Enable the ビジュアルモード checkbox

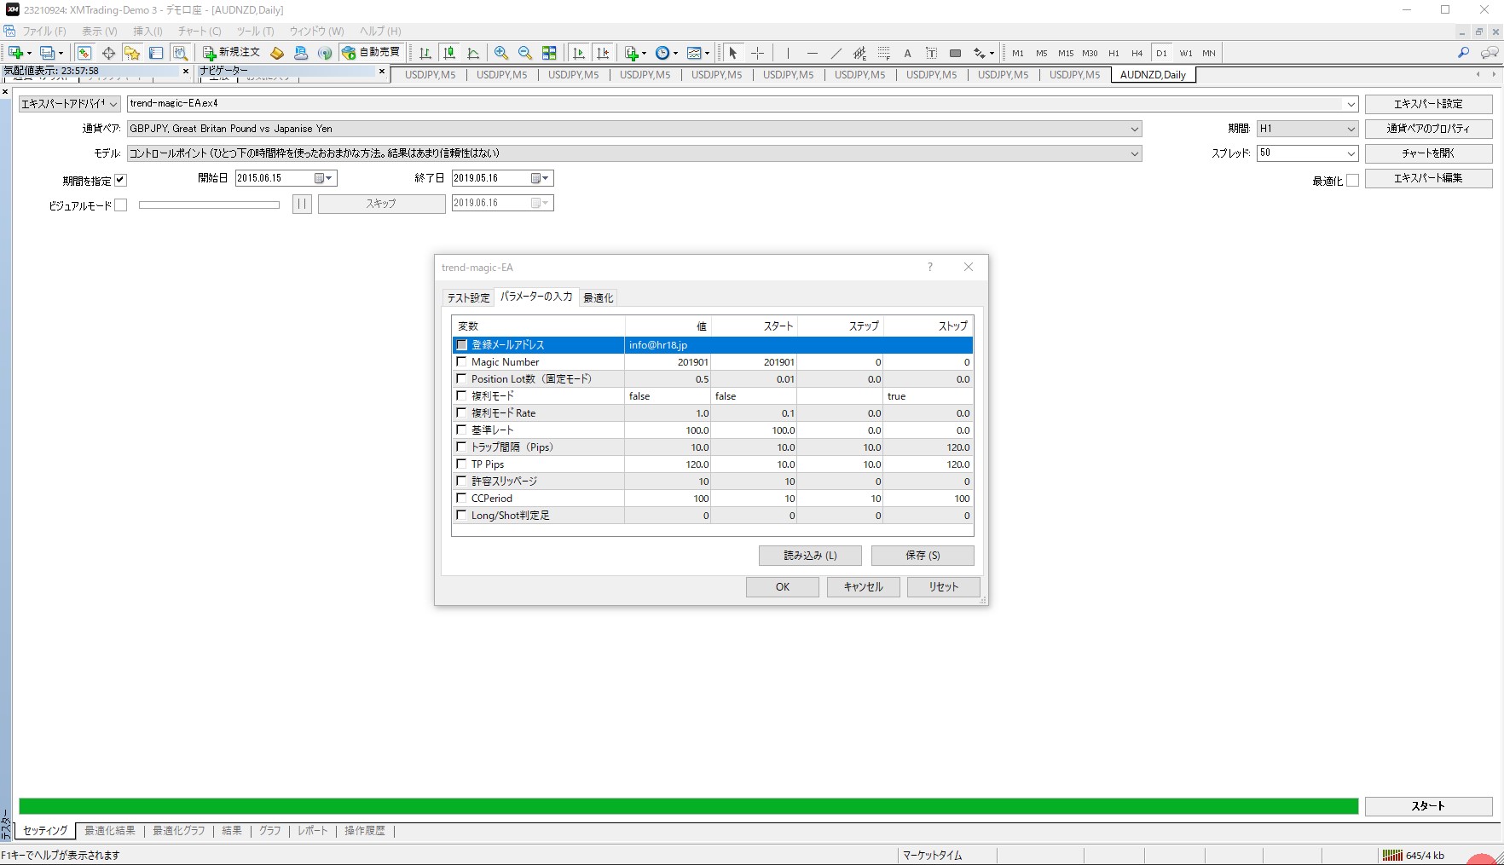click(120, 205)
